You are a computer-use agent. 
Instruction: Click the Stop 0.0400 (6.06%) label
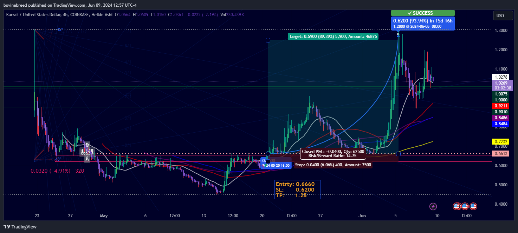point(333,165)
